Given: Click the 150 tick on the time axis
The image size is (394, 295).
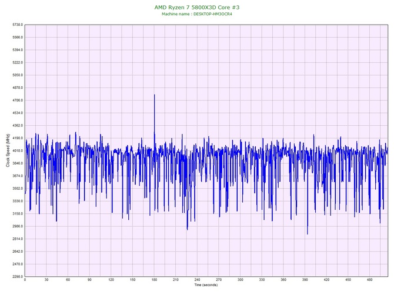Looking at the screenshot, I should [x=133, y=280].
